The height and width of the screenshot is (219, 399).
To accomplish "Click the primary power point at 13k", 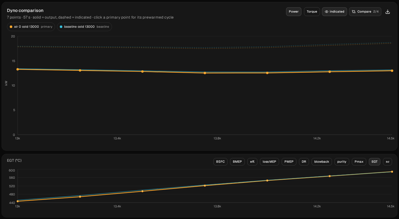I will pyautogui.click(x=18, y=69).
